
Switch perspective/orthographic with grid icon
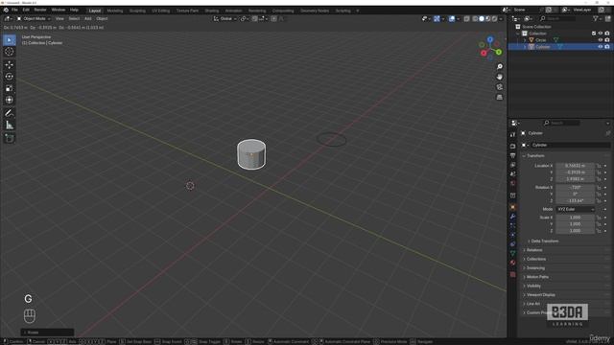[x=500, y=97]
